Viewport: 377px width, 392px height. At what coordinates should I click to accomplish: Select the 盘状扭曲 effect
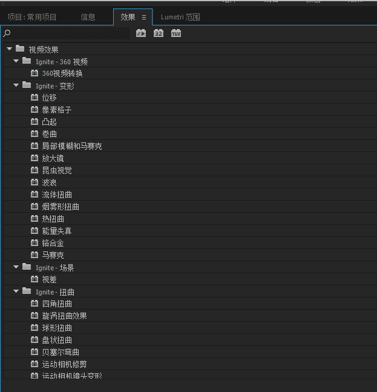57,340
